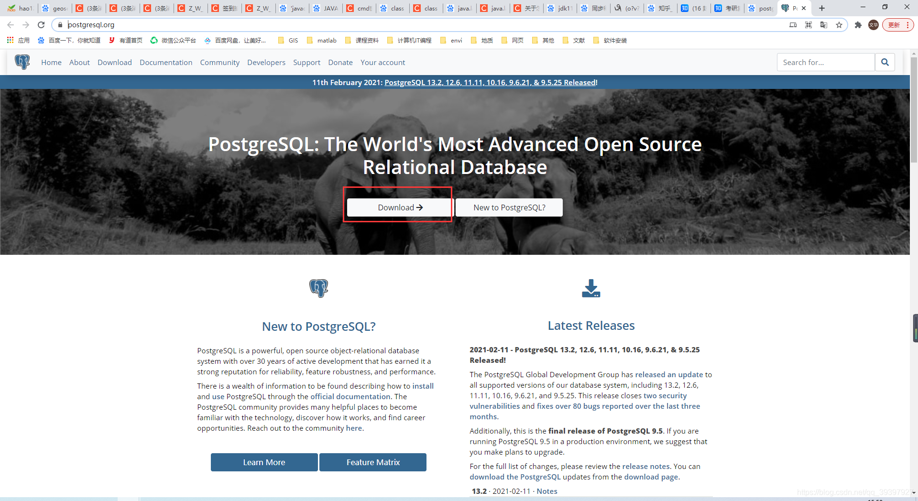Open the 网页 bookmark folder

click(512, 41)
